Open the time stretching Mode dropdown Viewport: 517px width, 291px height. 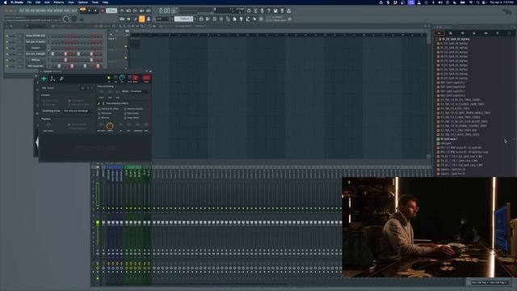pyautogui.click(x=140, y=91)
